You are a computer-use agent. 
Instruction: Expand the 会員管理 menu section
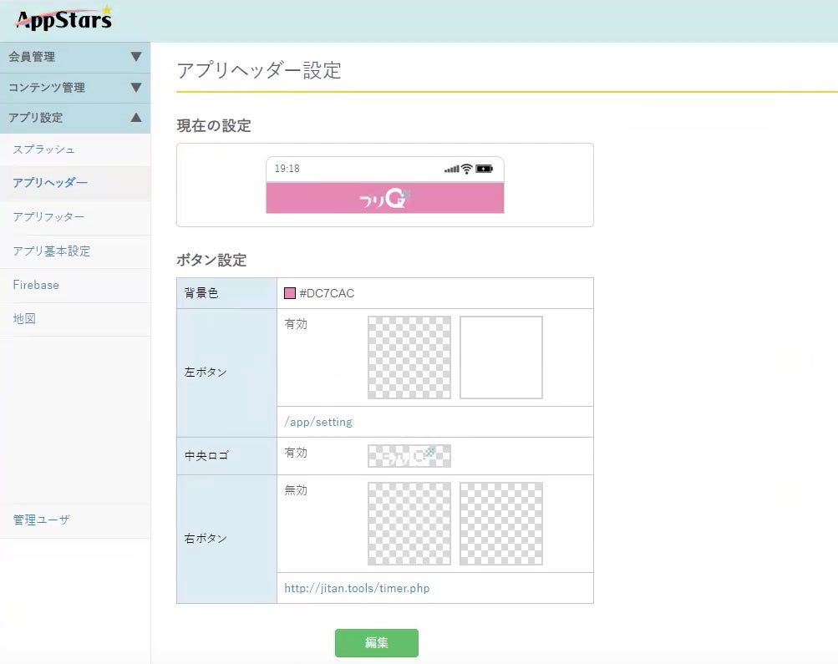click(74, 57)
